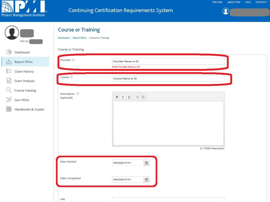Click inside the Description text area
Viewport: 270px width, 202px height.
click(168, 123)
